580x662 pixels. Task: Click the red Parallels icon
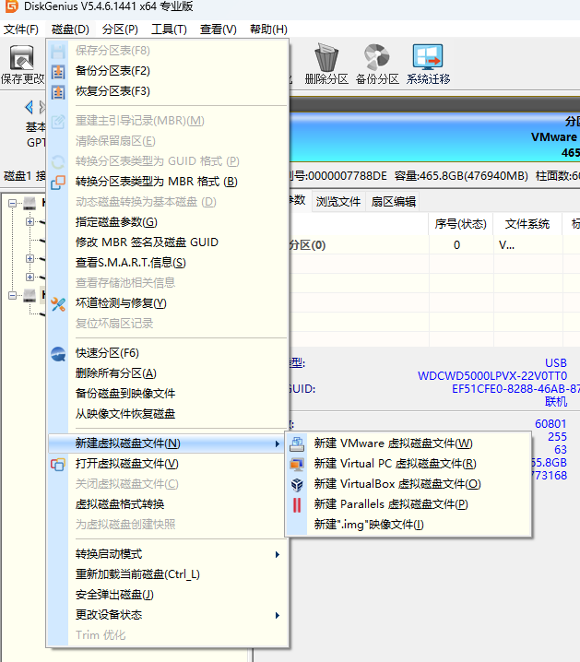298,504
